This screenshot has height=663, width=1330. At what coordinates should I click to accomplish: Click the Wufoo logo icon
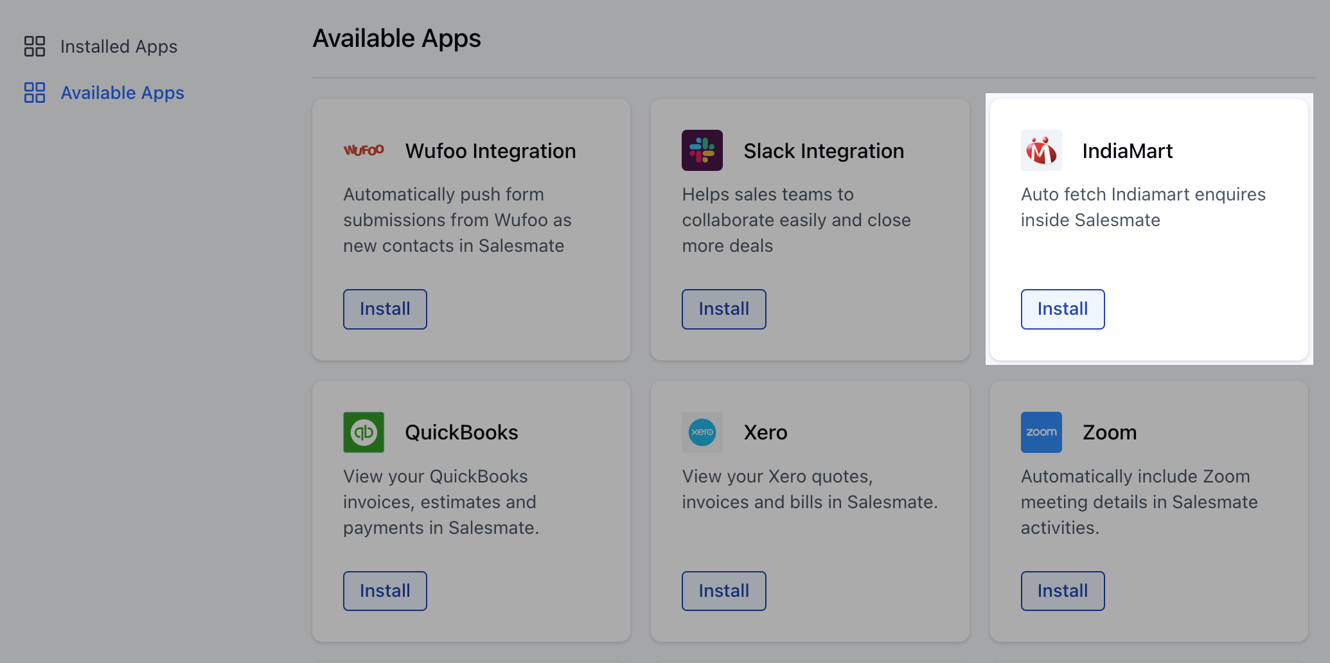[x=364, y=150]
